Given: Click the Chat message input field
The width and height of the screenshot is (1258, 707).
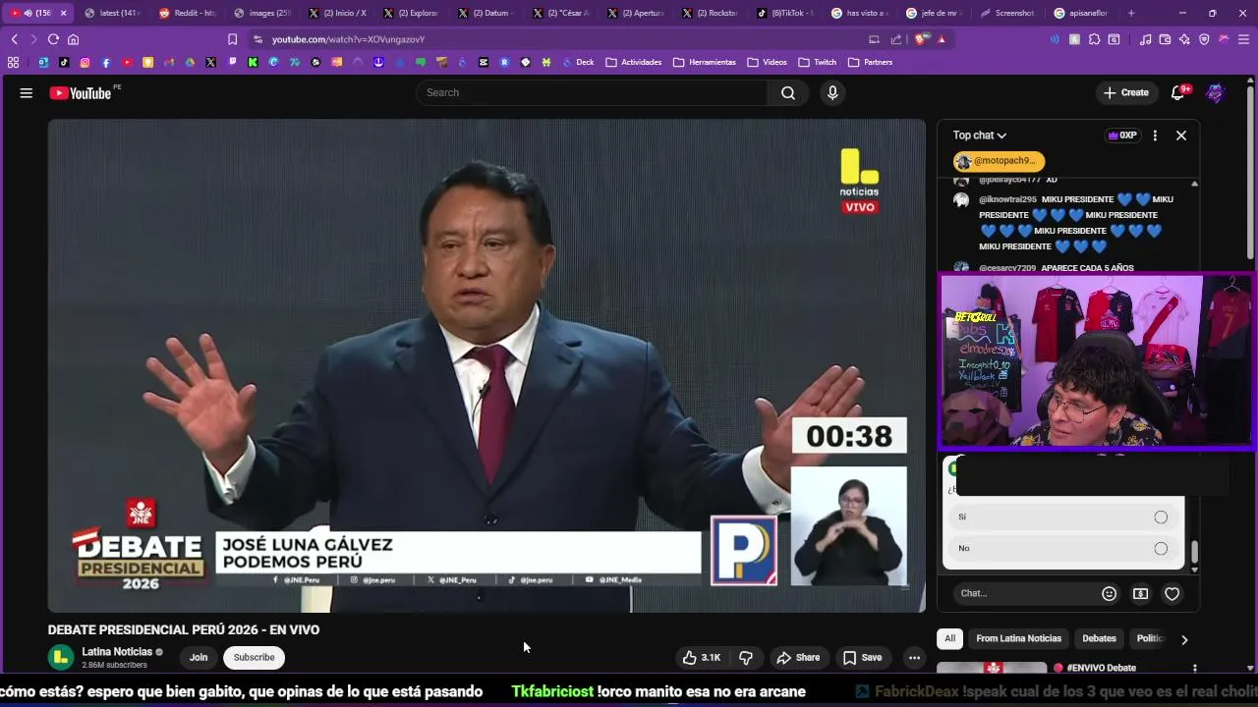Looking at the screenshot, I should [x=1025, y=593].
